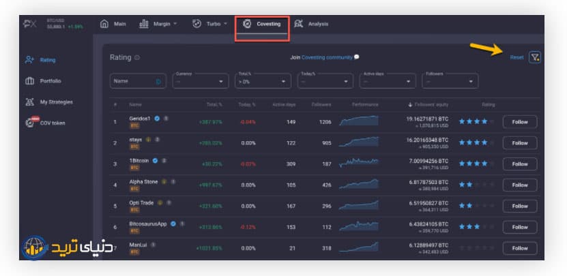The image size is (567, 276).
Task: Open the Covesting community link
Action: (327, 57)
